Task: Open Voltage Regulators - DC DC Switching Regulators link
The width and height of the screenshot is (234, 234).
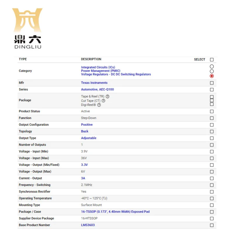Action: tap(116, 74)
